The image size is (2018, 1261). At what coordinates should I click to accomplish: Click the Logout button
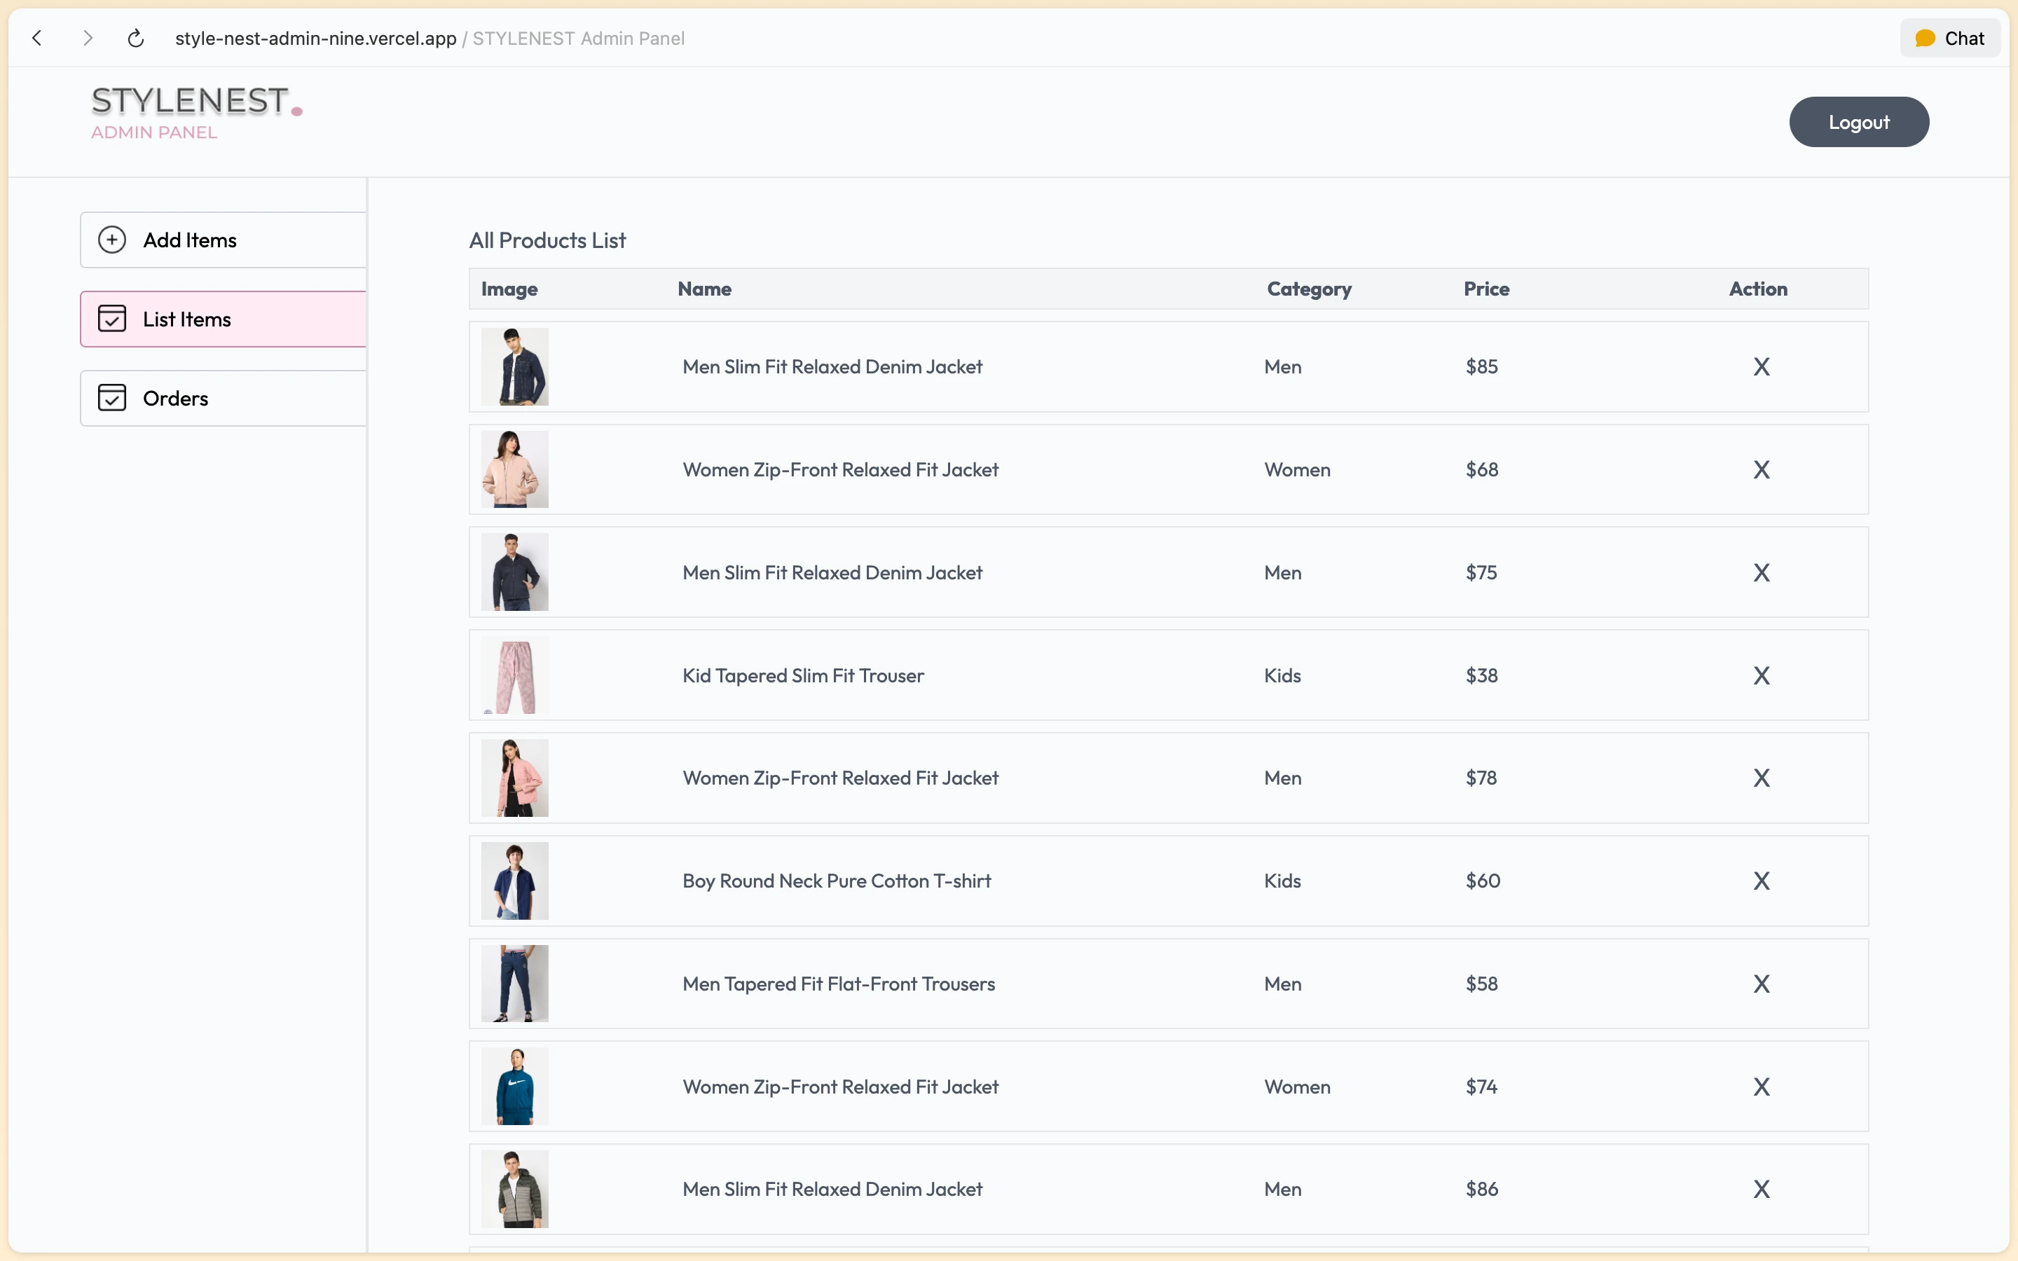1859,122
